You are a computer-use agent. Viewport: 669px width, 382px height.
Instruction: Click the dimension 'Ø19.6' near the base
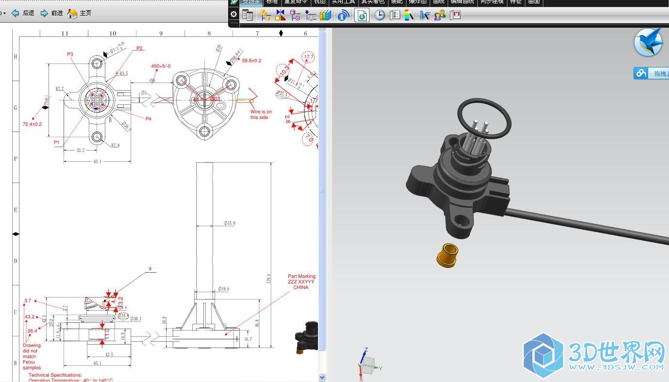(224, 289)
